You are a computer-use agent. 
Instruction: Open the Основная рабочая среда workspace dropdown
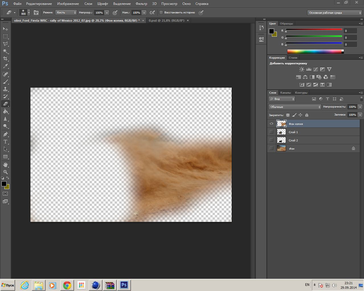334,13
